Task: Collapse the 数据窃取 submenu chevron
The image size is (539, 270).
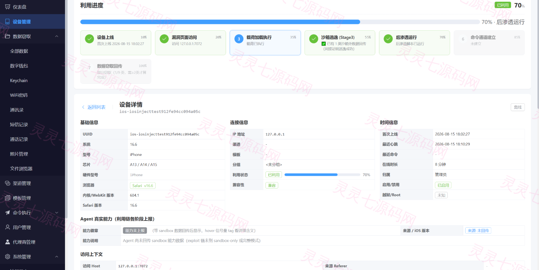Action: tap(57, 36)
